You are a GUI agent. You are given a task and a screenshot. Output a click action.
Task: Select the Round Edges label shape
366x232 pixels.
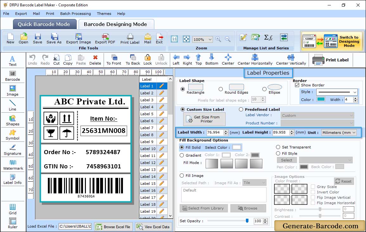[x=221, y=89]
